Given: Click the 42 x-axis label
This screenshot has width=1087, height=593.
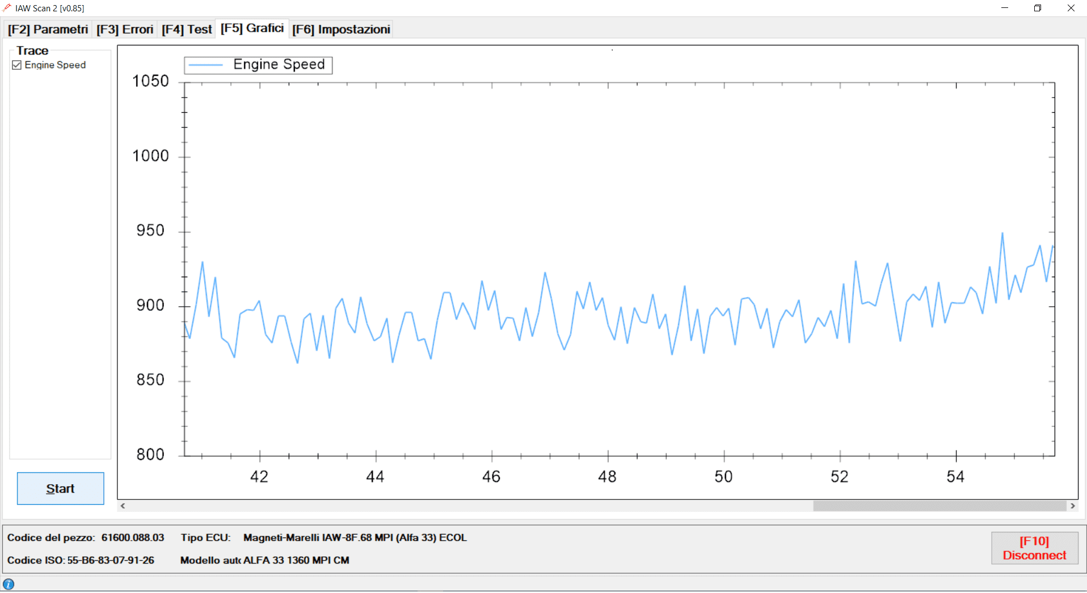Looking at the screenshot, I should [259, 477].
